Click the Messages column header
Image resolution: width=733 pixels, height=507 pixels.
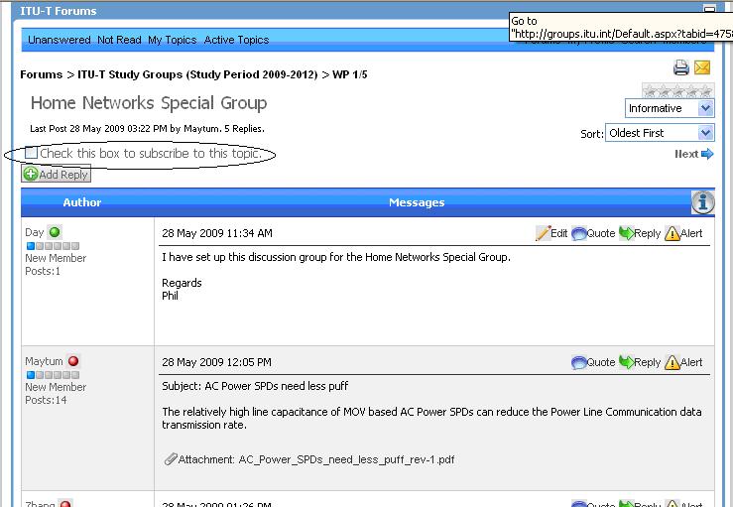pos(417,202)
